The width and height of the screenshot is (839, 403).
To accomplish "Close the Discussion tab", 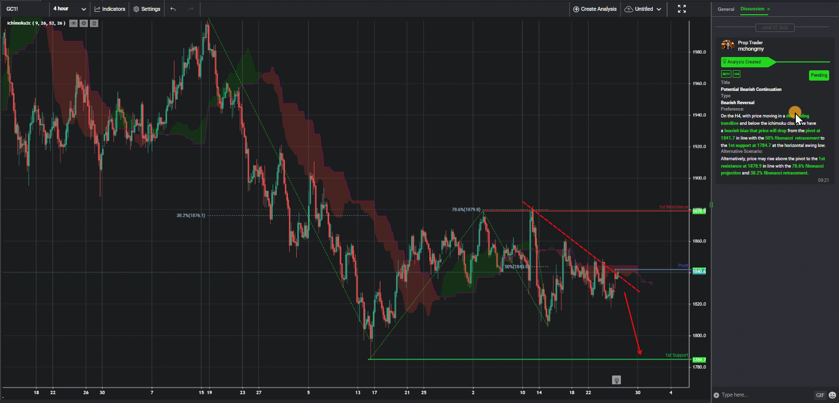I will point(768,9).
